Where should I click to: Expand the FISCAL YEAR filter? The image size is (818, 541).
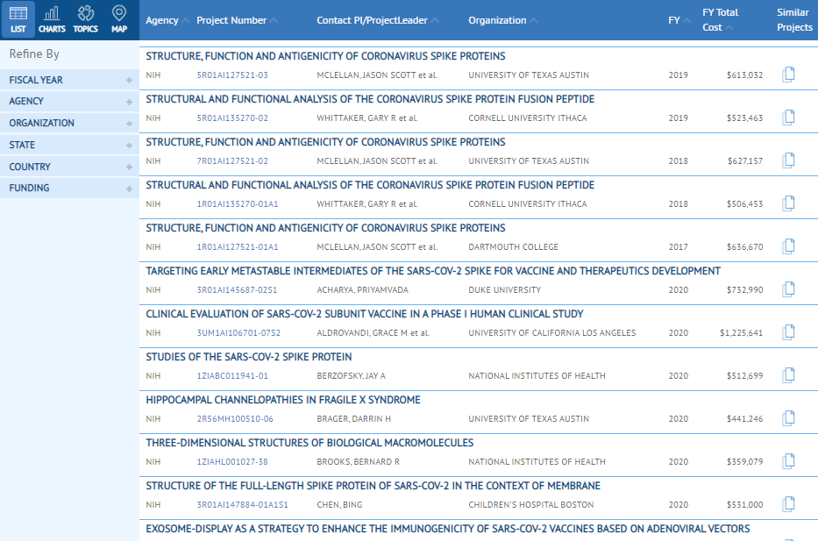click(69, 80)
